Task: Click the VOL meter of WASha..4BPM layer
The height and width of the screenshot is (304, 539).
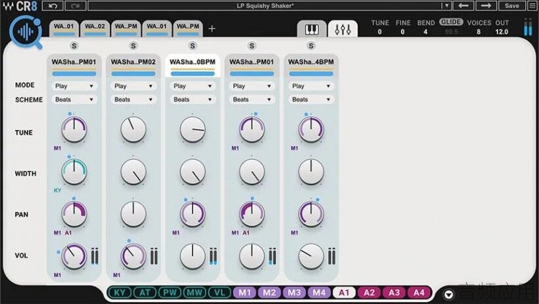Action: [332, 256]
